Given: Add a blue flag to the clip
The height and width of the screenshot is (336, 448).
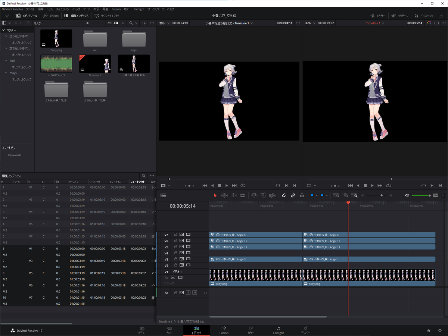Looking at the screenshot, I should 312,195.
